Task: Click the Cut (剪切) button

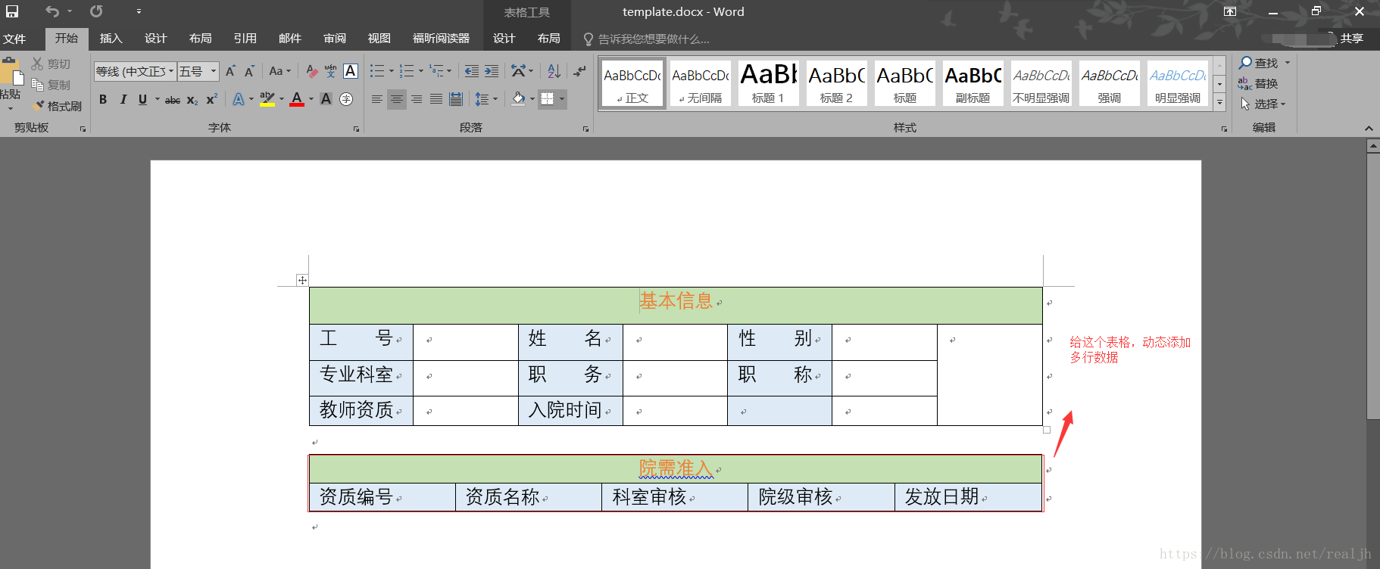Action: click(52, 64)
